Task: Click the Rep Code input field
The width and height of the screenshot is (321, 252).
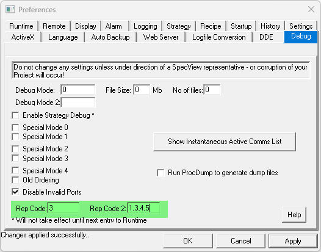Action: pyautogui.click(x=63, y=208)
